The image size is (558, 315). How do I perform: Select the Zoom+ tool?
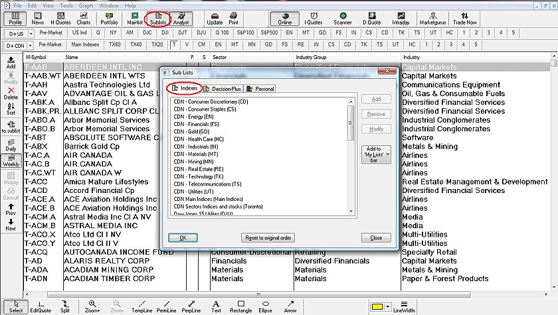click(x=93, y=306)
